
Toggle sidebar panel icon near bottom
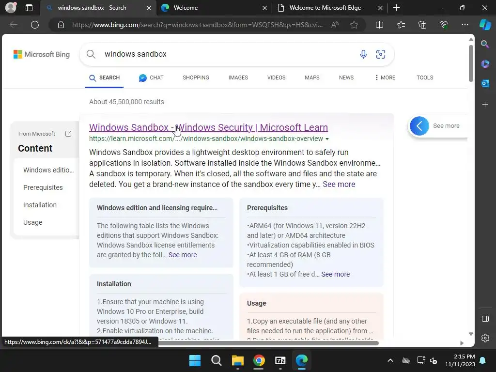click(485, 319)
